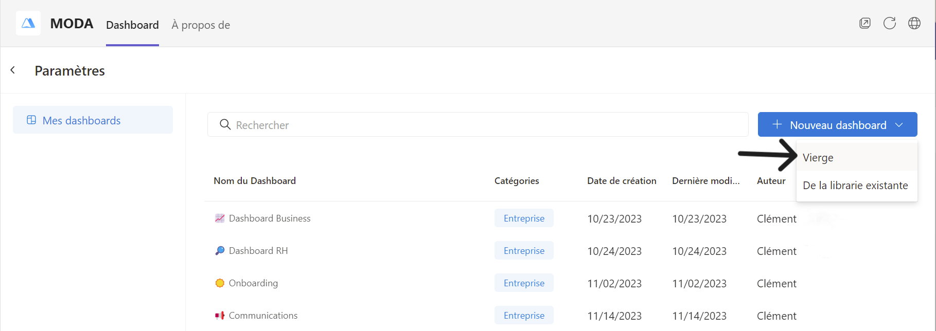The width and height of the screenshot is (936, 331).
Task: Select Mes dashboards in the sidebar
Action: [93, 120]
